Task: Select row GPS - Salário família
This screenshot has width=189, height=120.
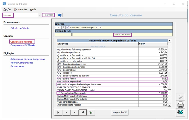Action: pos(112,78)
